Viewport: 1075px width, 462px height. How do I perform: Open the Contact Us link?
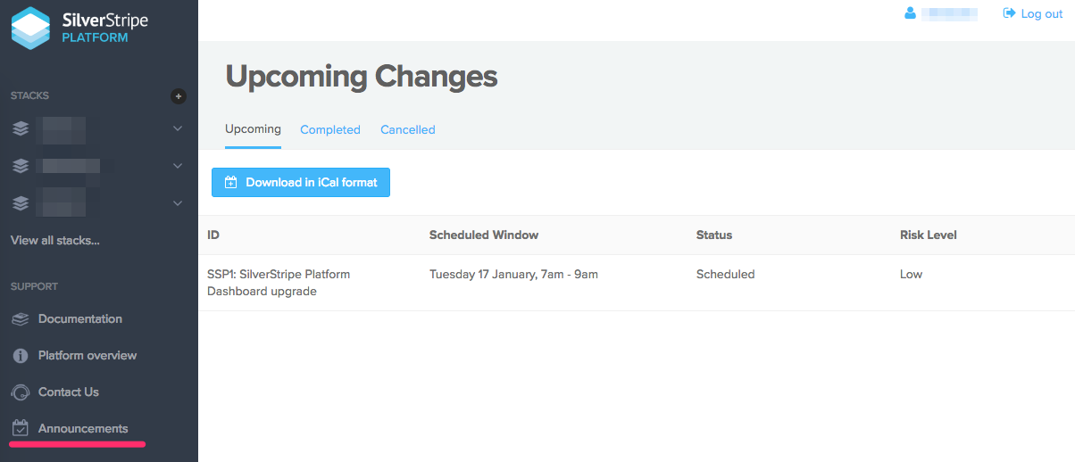click(69, 392)
